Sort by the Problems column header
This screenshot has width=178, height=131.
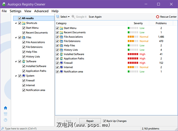(x=161, y=23)
